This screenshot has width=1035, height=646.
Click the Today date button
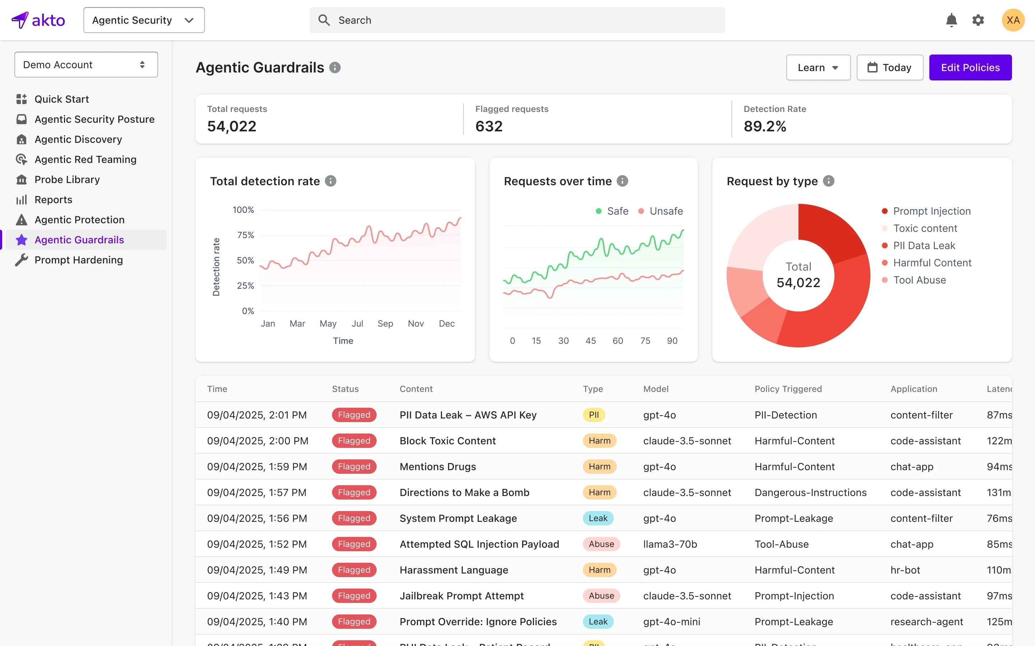(889, 67)
